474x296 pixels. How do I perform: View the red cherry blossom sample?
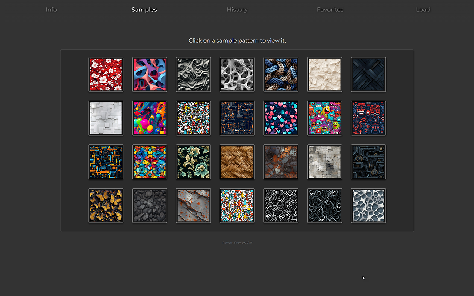click(106, 74)
